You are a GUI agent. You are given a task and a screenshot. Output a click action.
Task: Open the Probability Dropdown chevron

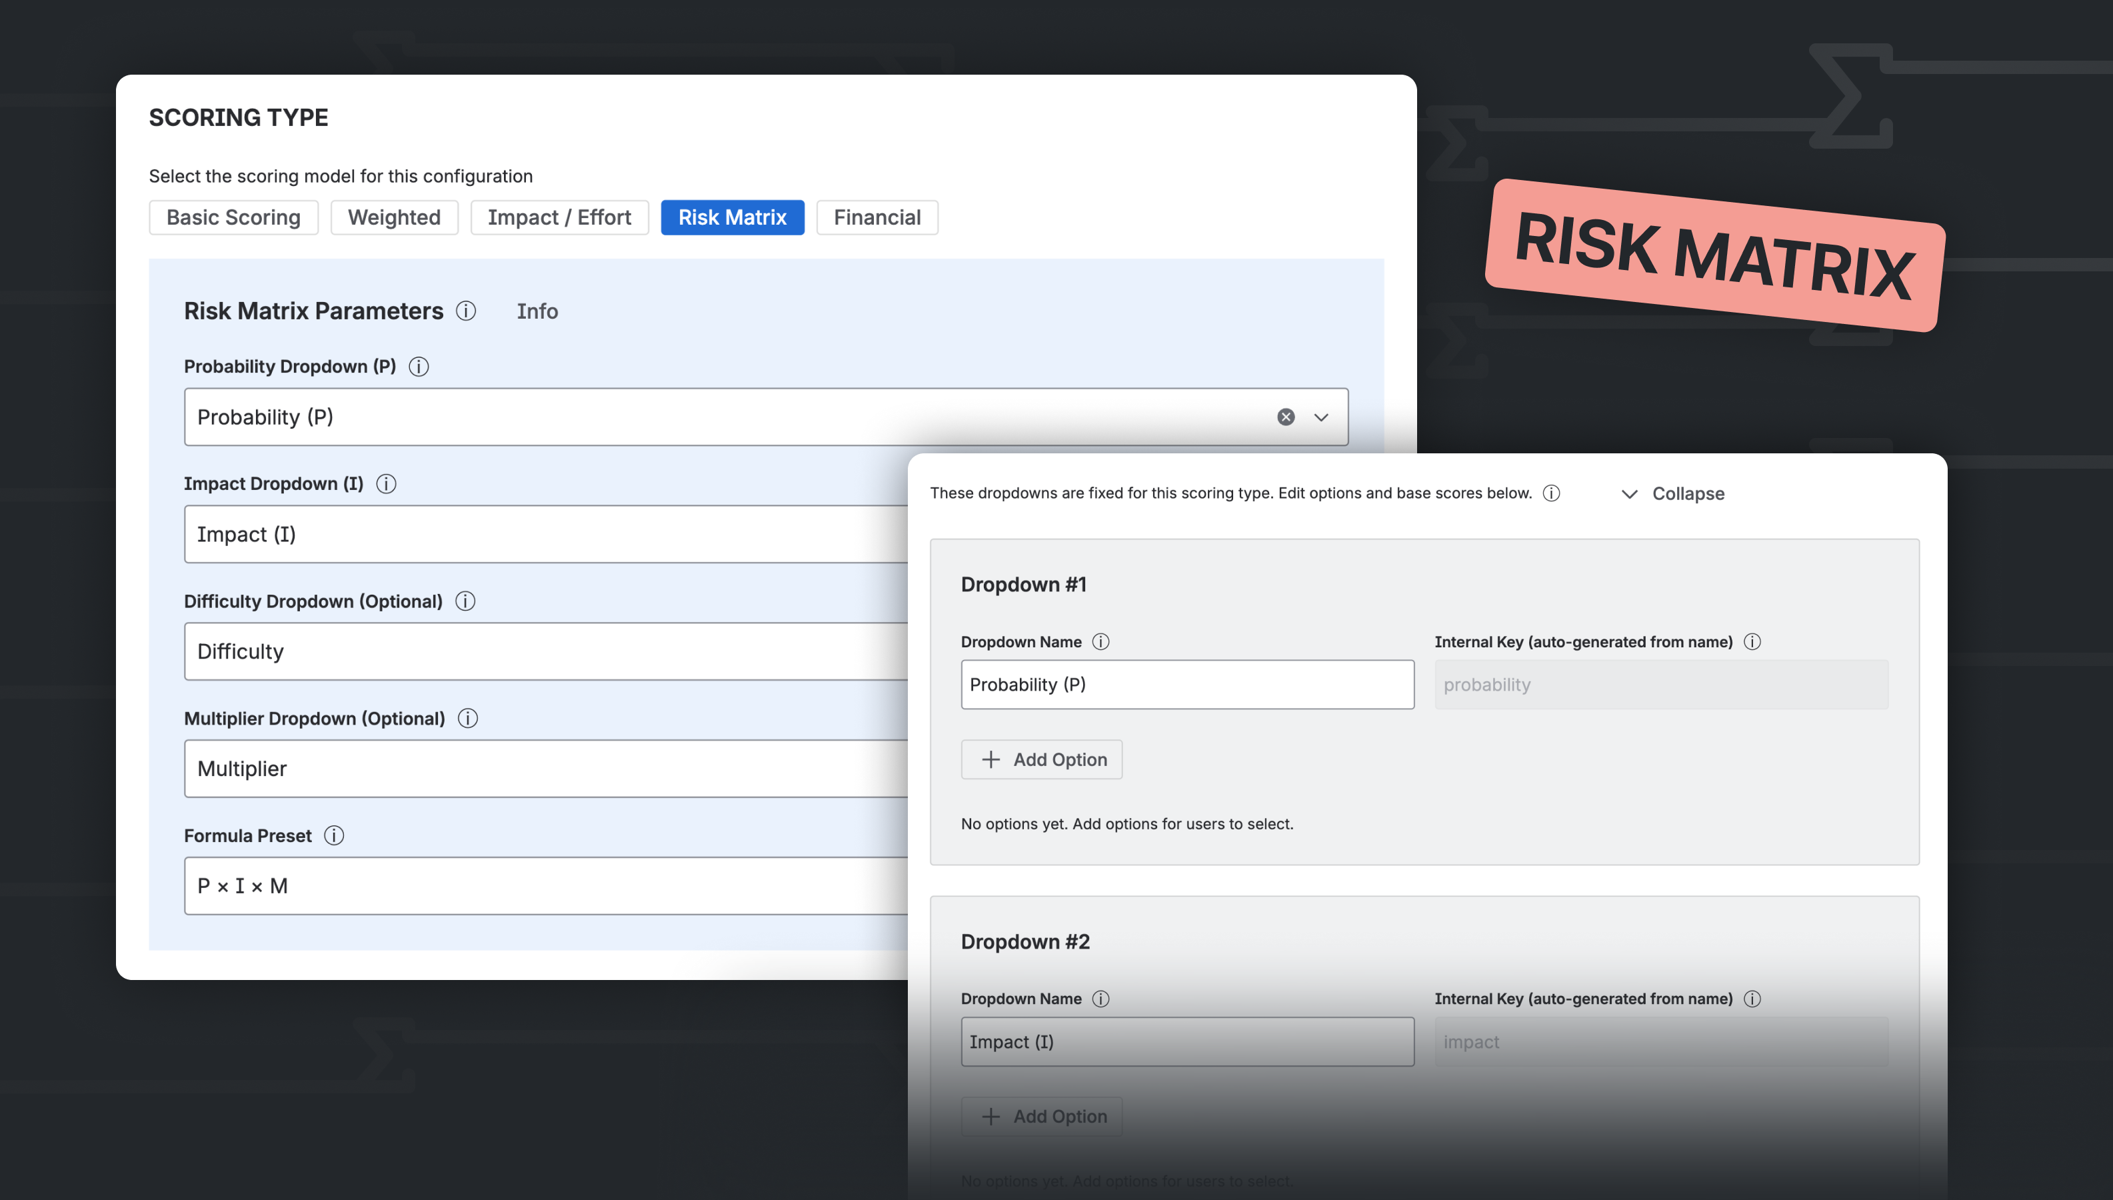coord(1321,417)
